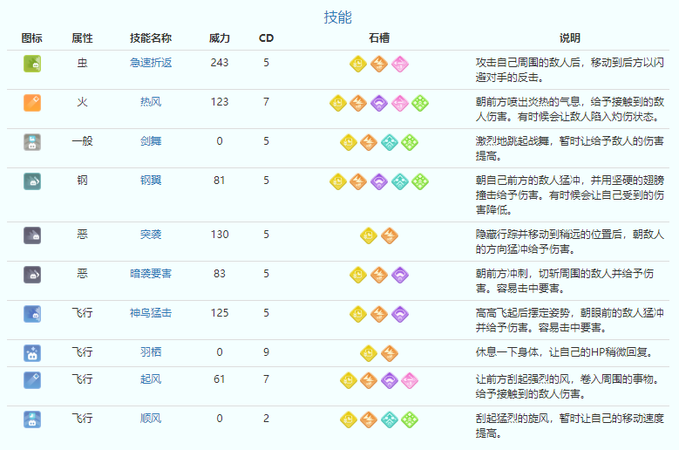This screenshot has height=450, width=679.
Task: Open the 起风 skill link
Action: [151, 379]
